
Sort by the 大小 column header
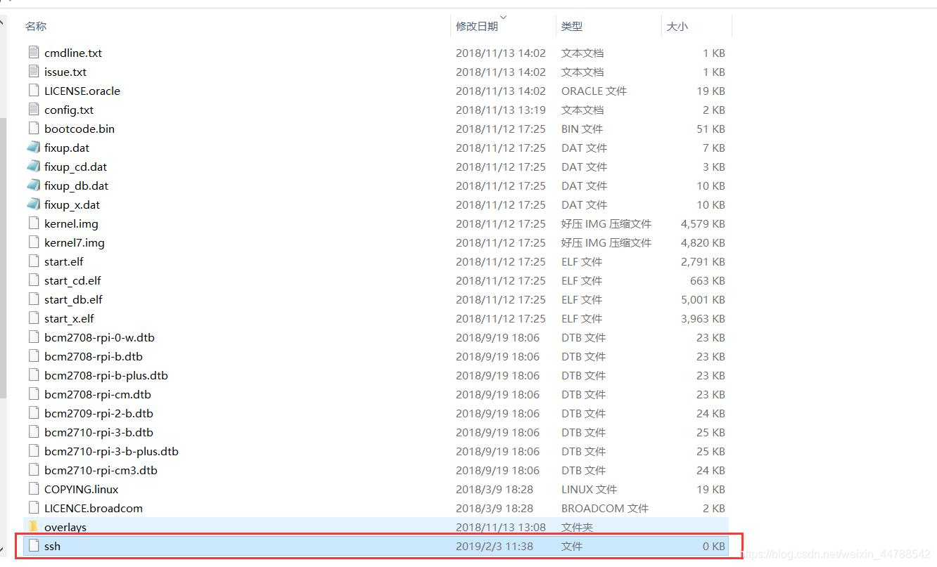677,26
